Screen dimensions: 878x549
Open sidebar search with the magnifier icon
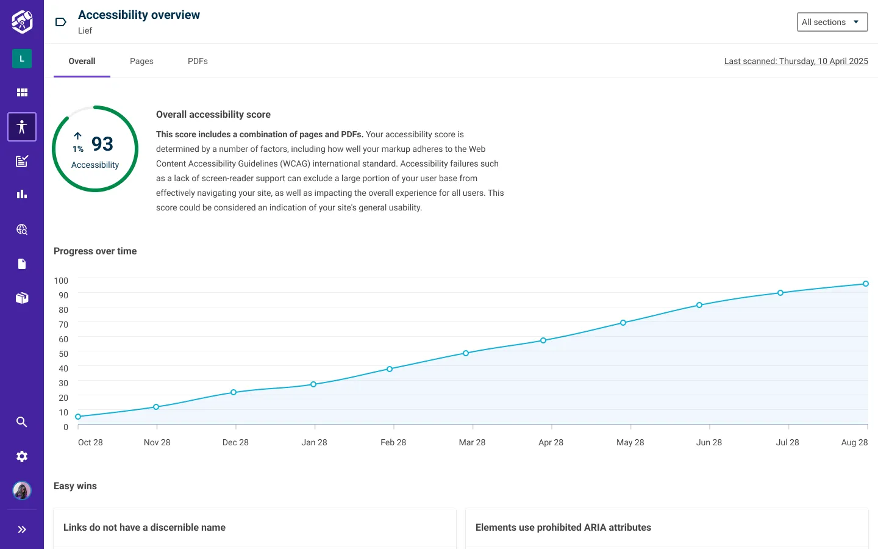21,422
